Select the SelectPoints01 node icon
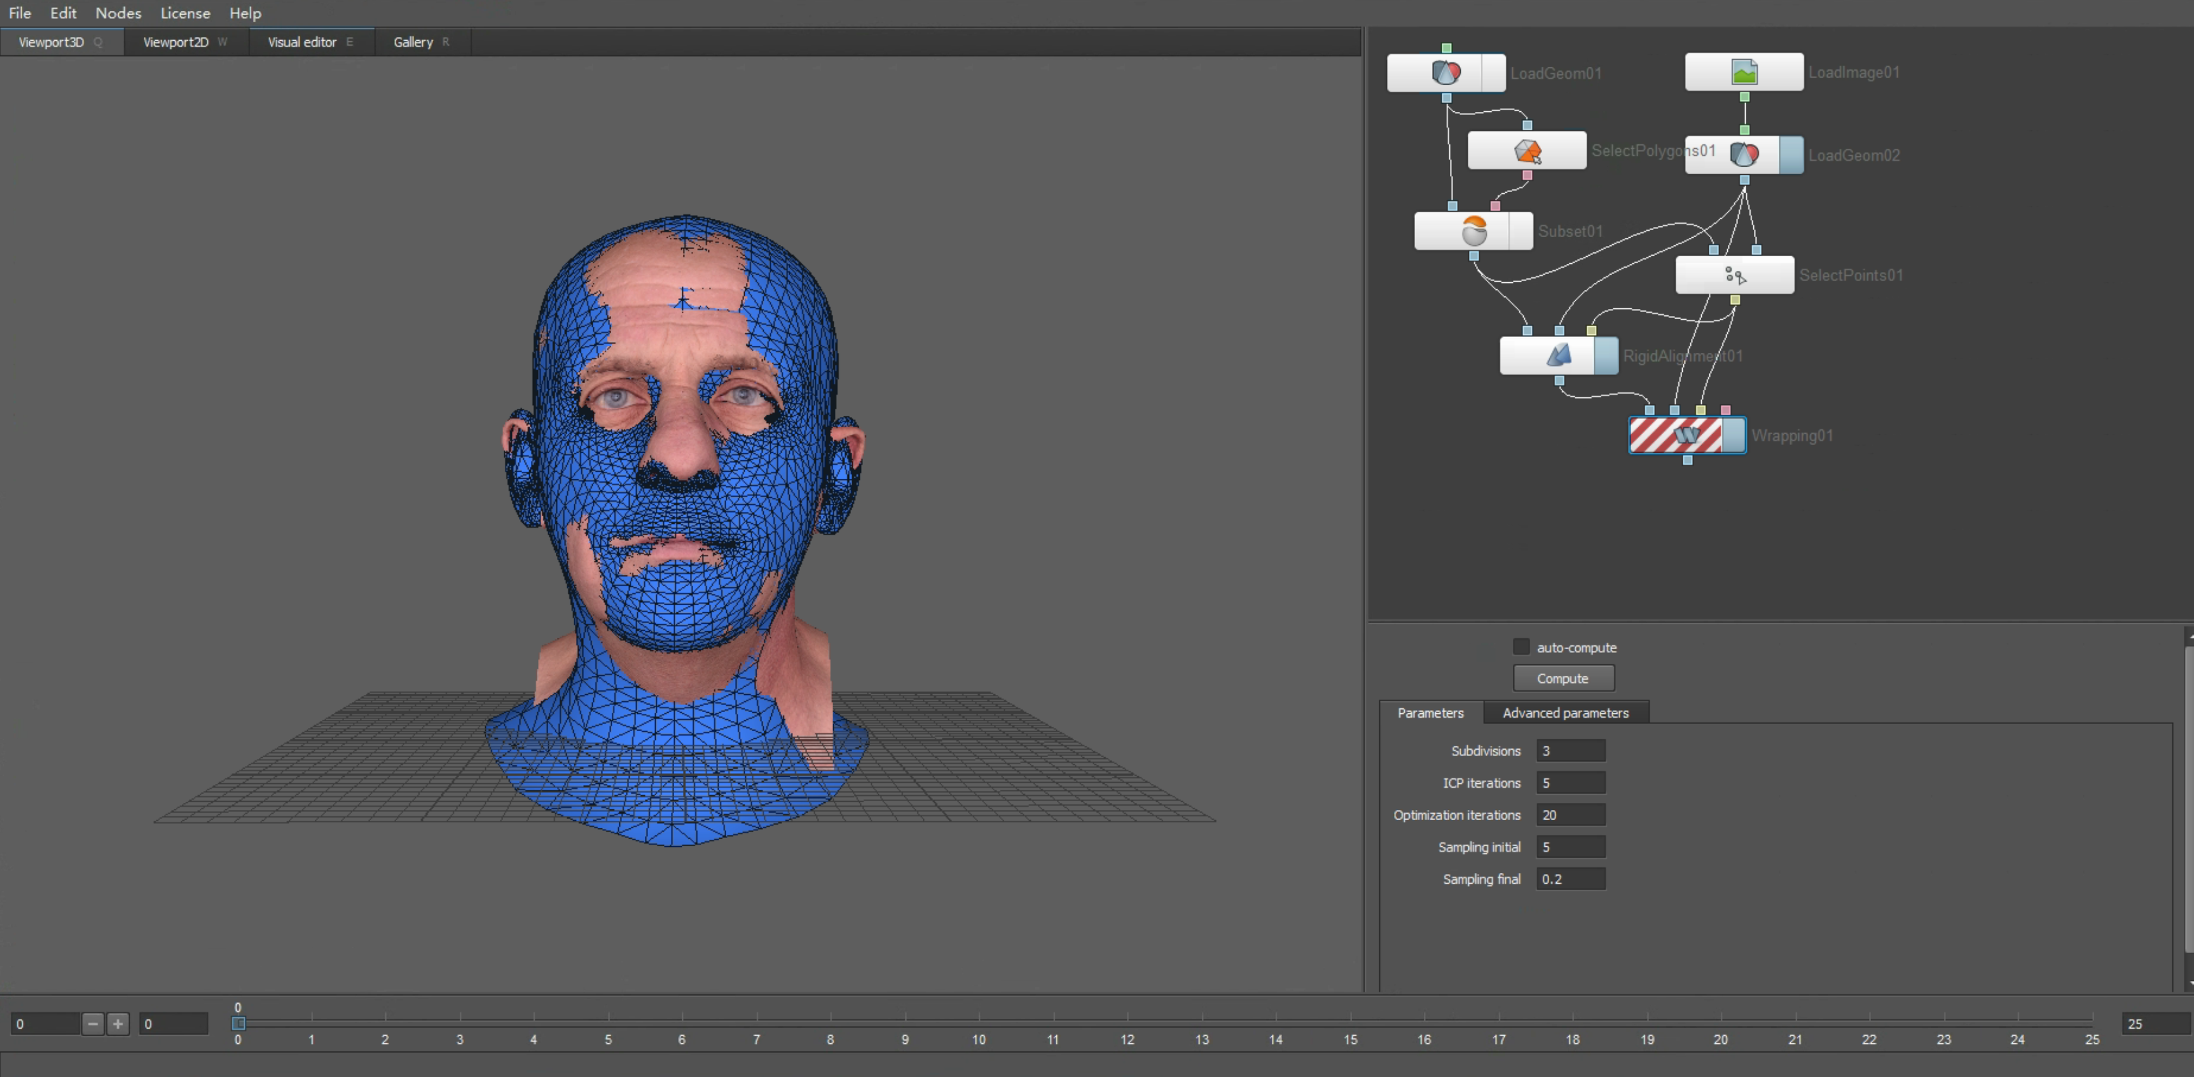 click(1734, 275)
